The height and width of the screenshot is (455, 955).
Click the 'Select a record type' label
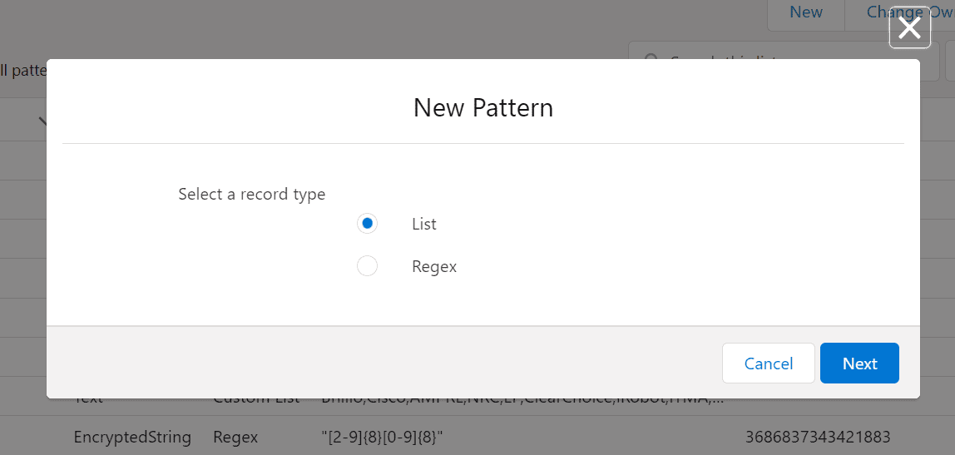click(x=251, y=194)
